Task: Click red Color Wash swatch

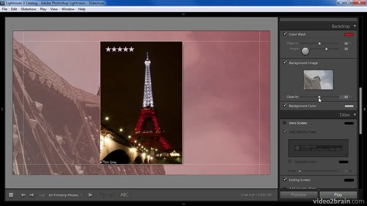Action: tap(349, 34)
